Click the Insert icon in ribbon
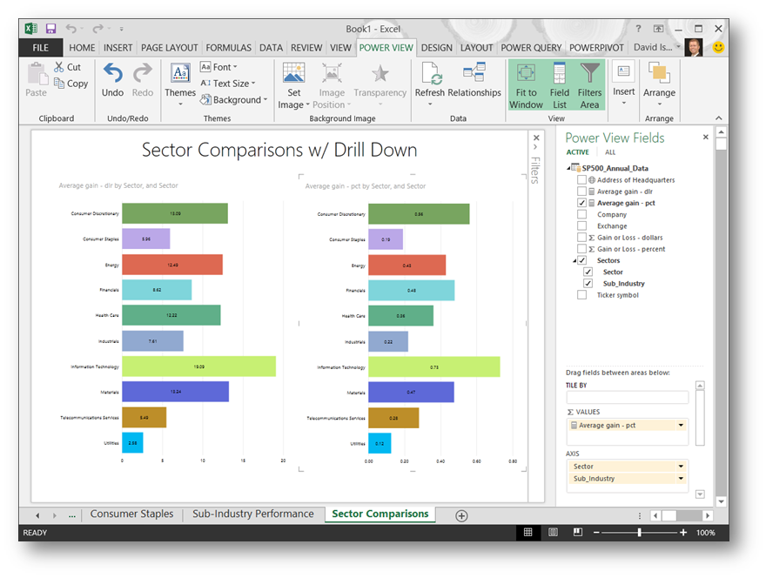Image resolution: width=766 pixels, height=578 pixels. pyautogui.click(x=624, y=71)
